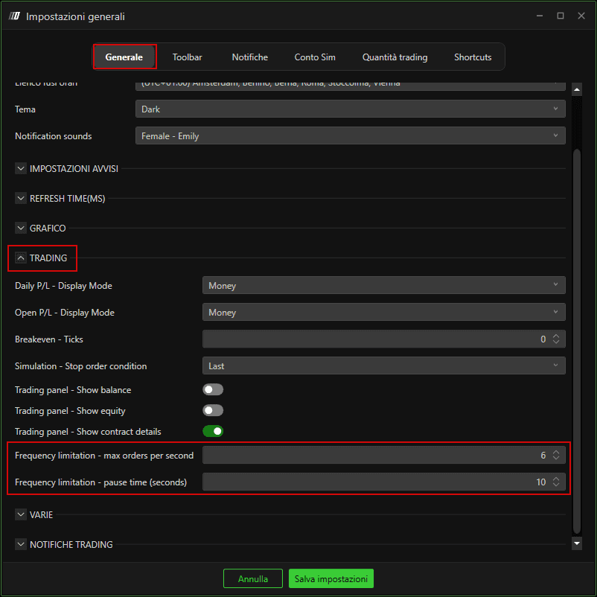This screenshot has width=597, height=597.
Task: Open the Notifiche tab
Action: (x=250, y=57)
